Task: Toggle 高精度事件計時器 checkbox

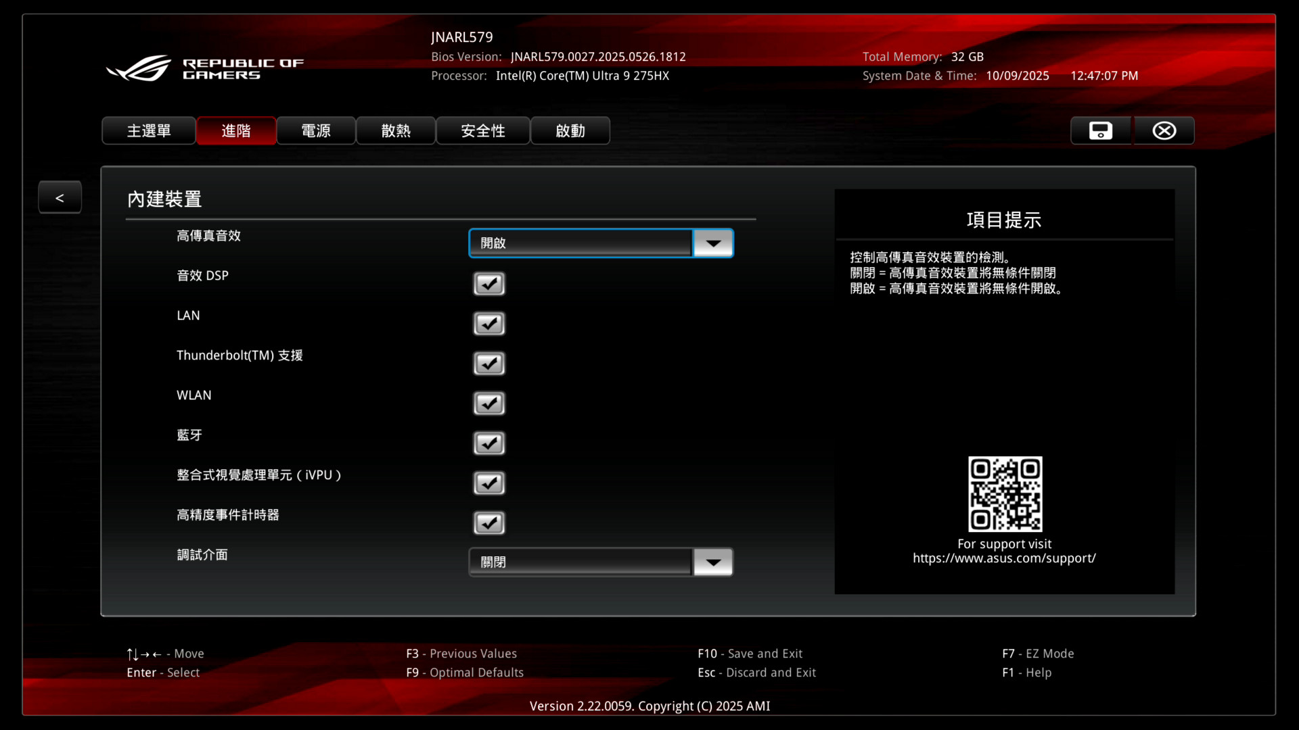Action: [x=488, y=523]
